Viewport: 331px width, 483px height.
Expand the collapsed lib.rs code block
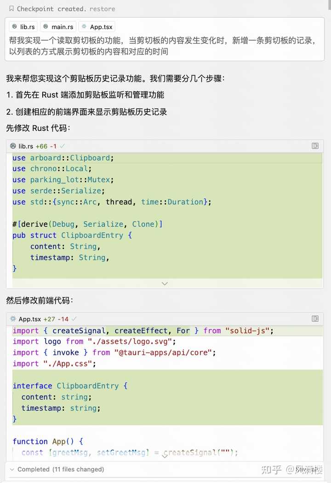(x=165, y=283)
